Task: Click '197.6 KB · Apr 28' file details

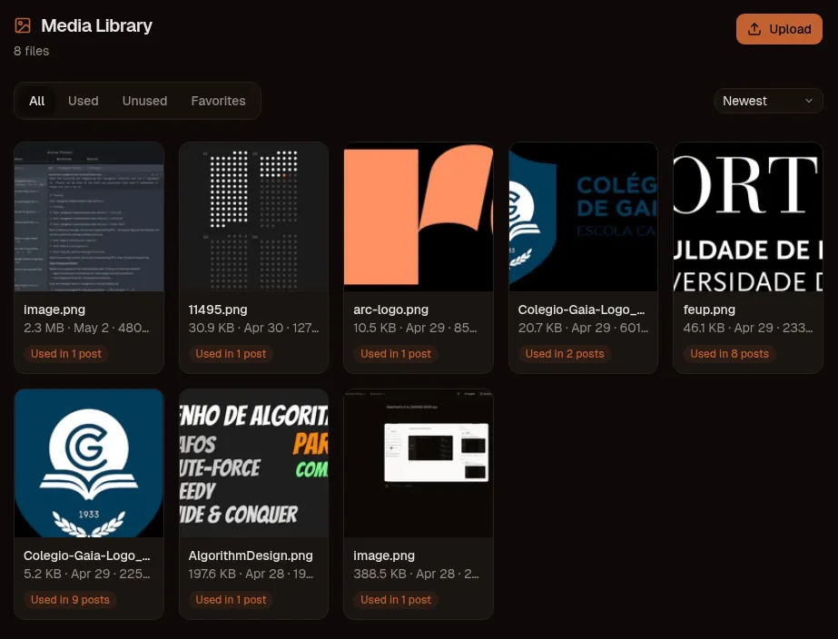Action: coord(251,574)
